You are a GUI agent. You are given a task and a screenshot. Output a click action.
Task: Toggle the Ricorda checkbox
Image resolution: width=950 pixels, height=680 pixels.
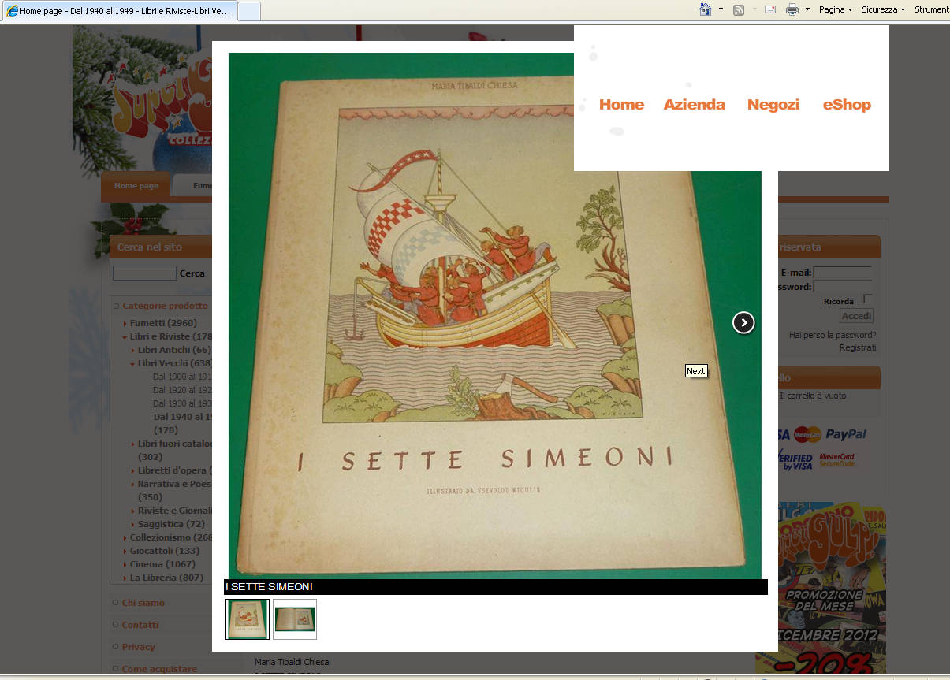pos(867,299)
